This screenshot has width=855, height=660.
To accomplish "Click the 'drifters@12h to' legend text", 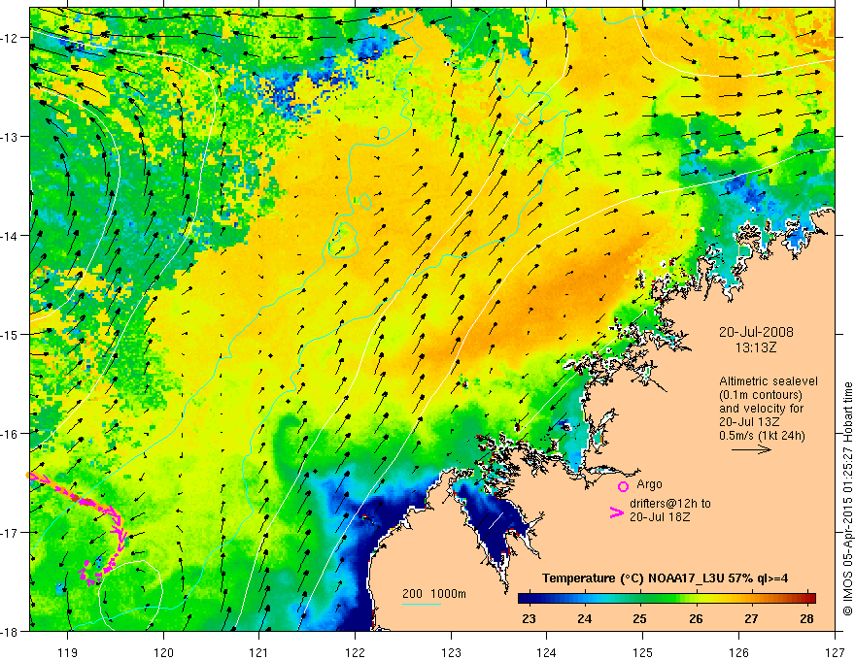I will click(x=670, y=504).
